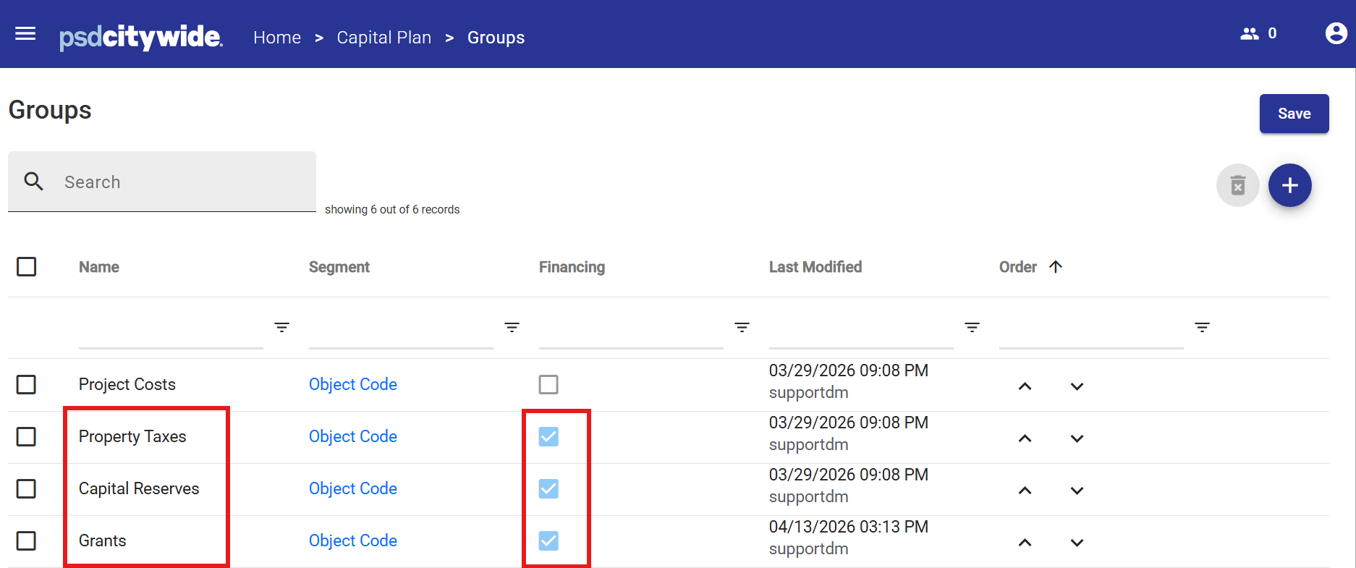Move Grants down in order

pyautogui.click(x=1077, y=543)
